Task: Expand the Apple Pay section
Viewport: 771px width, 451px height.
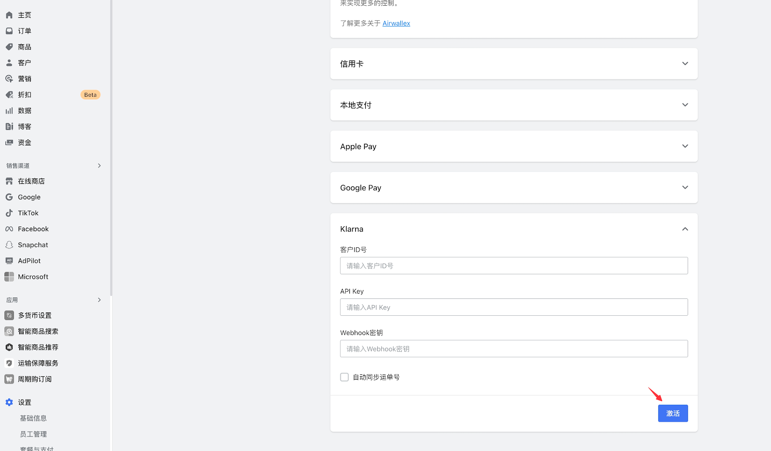Action: point(685,146)
